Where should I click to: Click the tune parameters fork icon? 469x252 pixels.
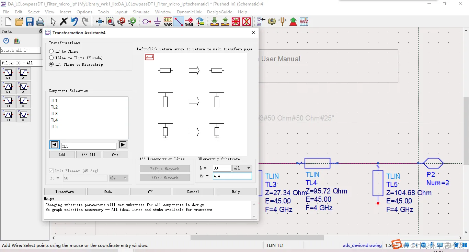click(x=283, y=22)
